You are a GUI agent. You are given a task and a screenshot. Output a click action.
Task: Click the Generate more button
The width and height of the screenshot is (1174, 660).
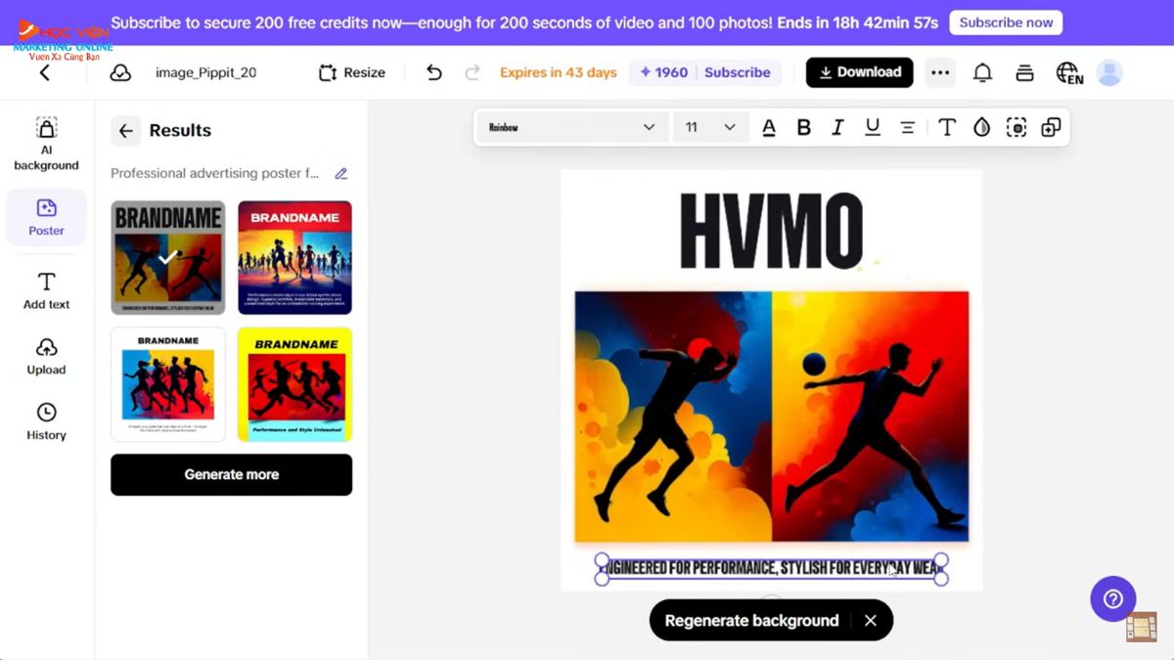coord(231,474)
